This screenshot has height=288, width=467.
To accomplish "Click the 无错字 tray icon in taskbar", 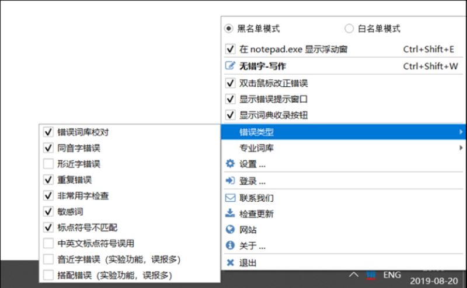I will pyautogui.click(x=371, y=275).
